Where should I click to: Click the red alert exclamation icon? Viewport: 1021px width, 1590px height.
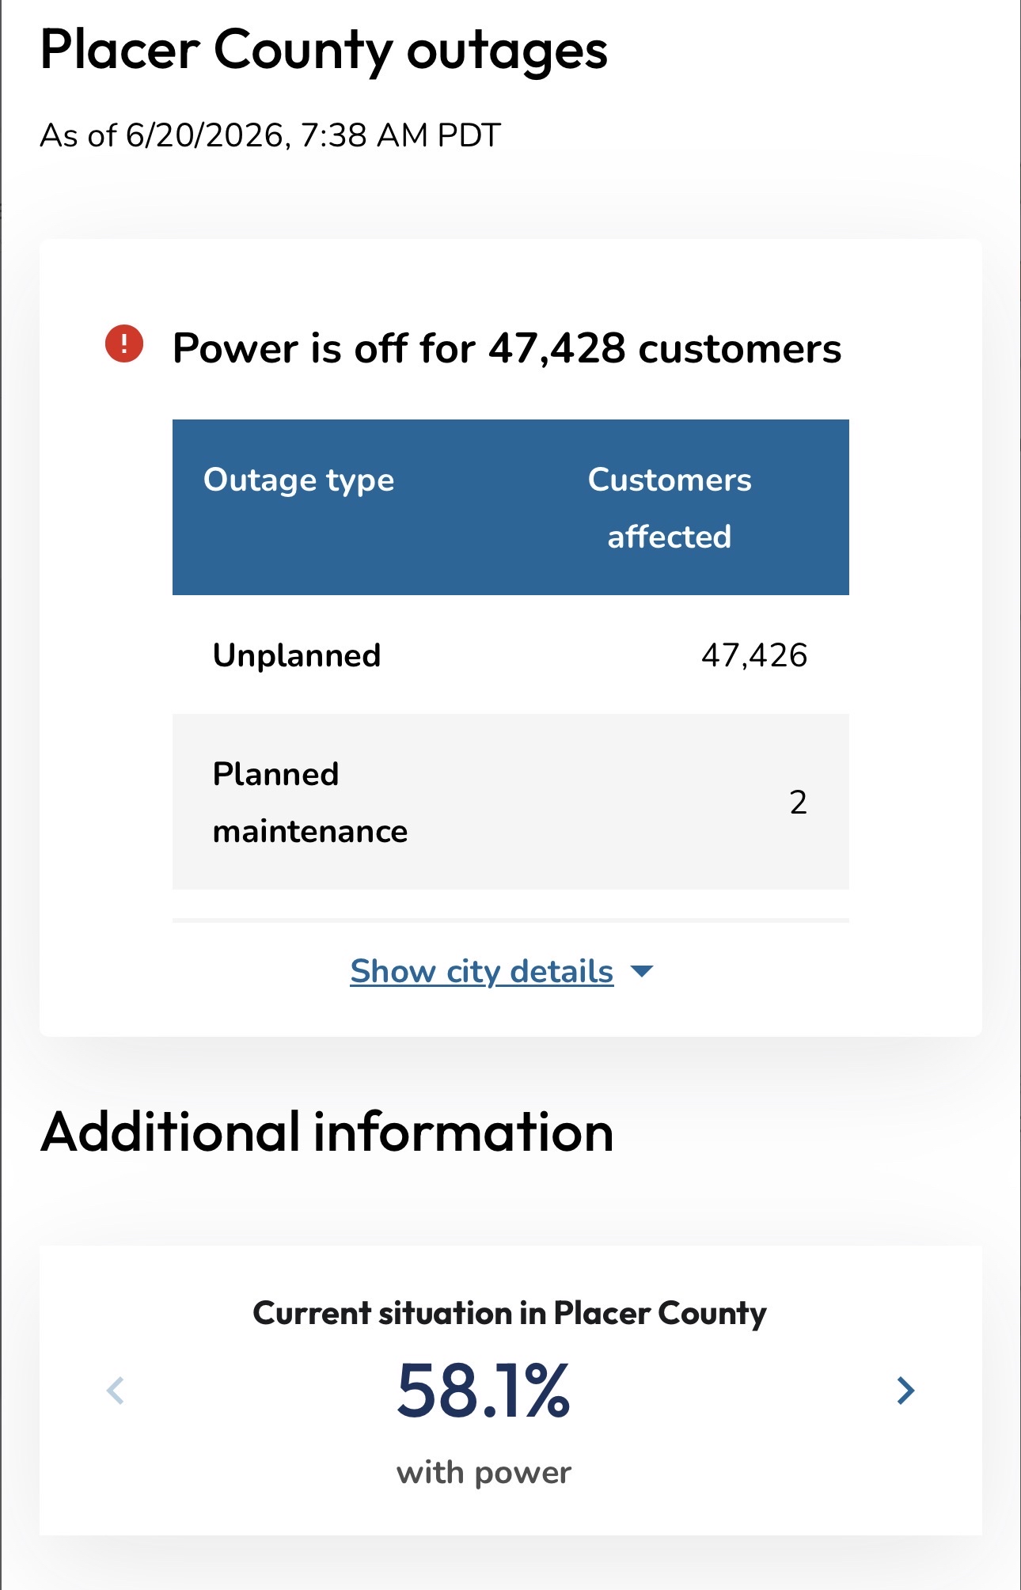click(x=124, y=343)
